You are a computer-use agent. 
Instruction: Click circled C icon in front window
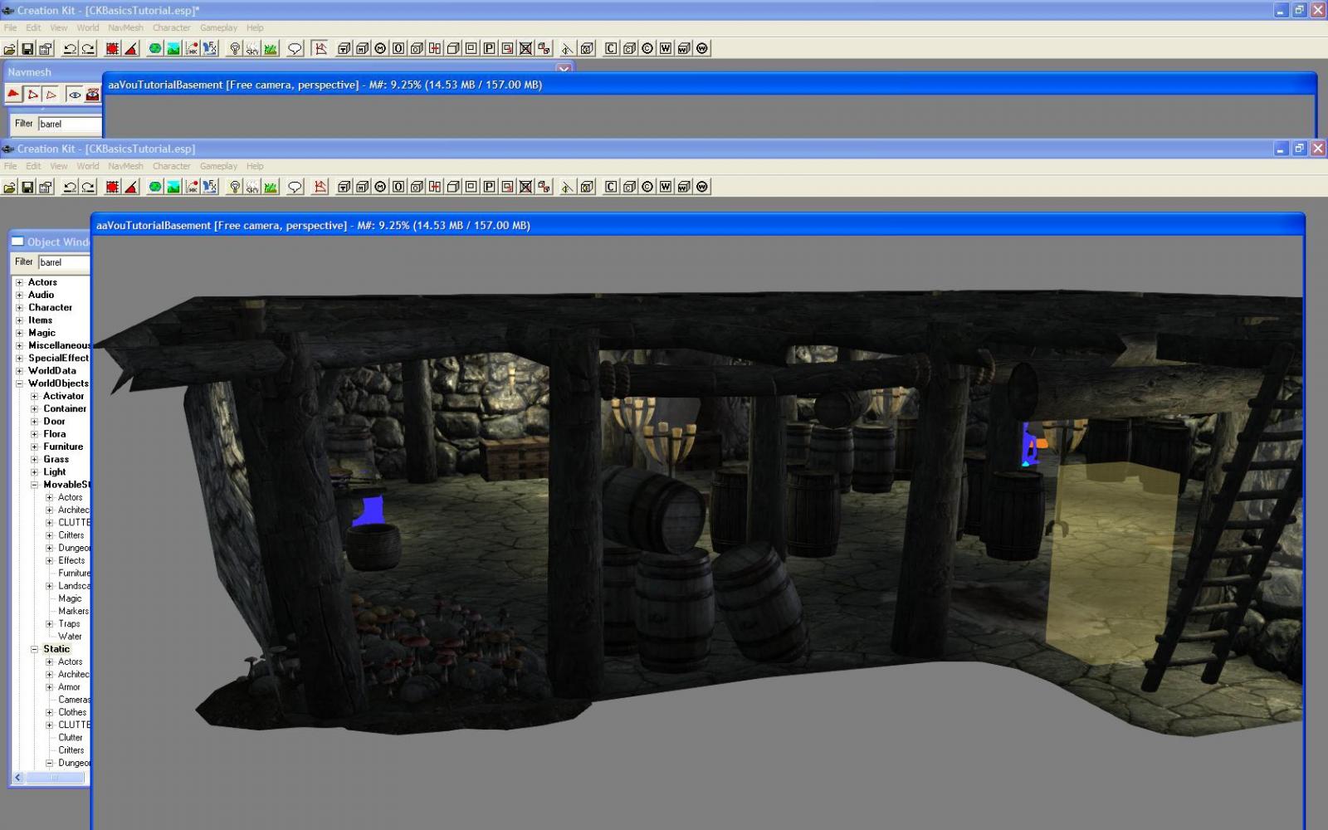[x=647, y=188]
